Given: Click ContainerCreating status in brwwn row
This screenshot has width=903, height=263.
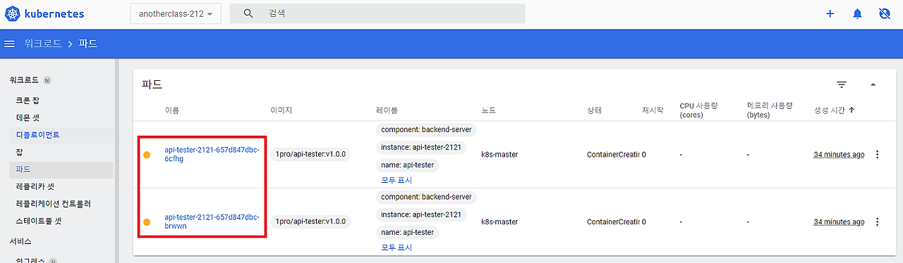Looking at the screenshot, I should tap(613, 222).
